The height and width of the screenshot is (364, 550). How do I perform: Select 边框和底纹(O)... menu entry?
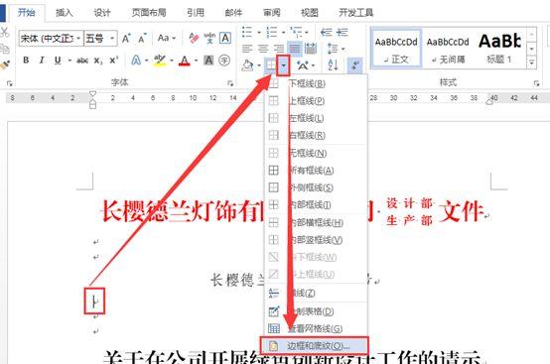315,346
